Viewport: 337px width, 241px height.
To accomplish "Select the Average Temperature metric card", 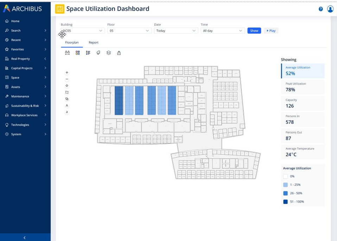I will [x=303, y=152].
